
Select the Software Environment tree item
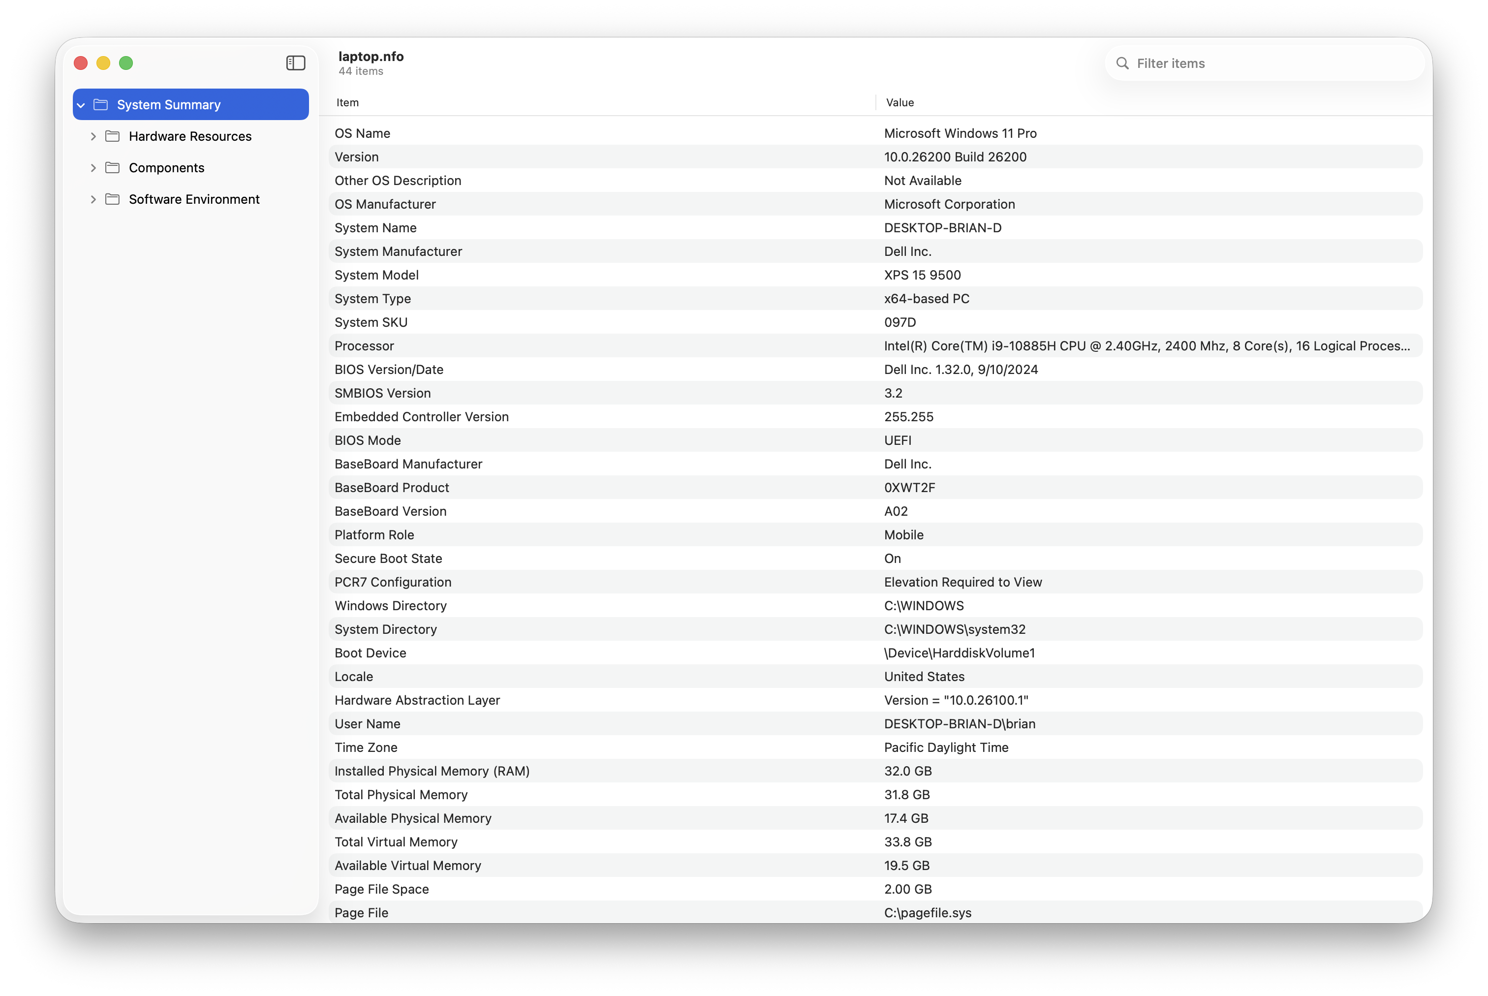click(194, 199)
